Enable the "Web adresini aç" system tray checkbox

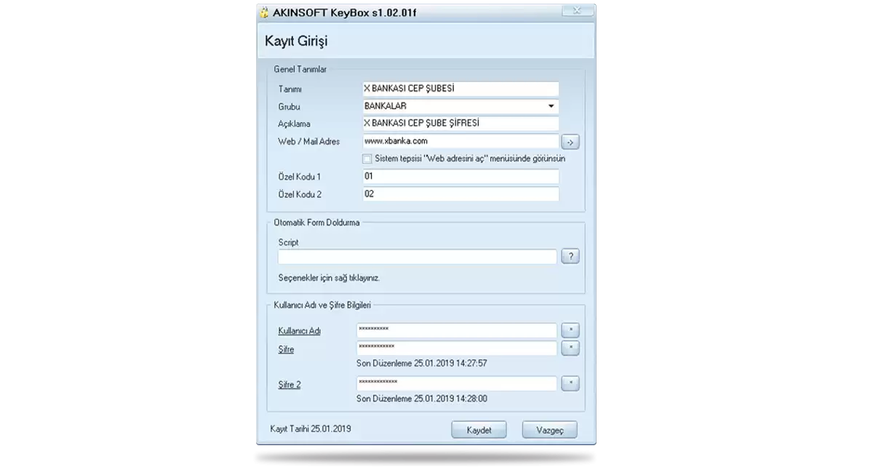tap(367, 159)
